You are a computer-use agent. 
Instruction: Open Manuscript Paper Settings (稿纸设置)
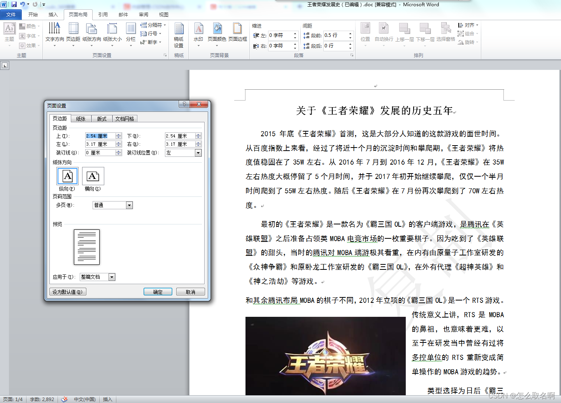coord(179,35)
